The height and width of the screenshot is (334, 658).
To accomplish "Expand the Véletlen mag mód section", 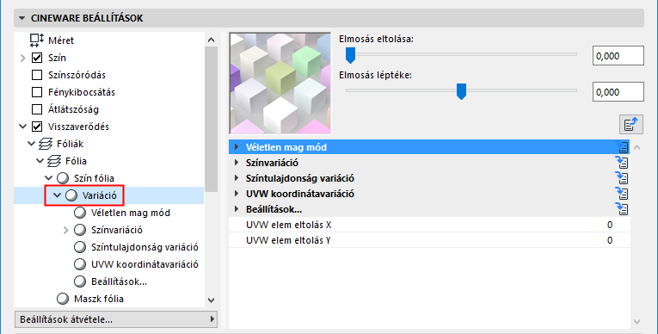I will click(237, 147).
